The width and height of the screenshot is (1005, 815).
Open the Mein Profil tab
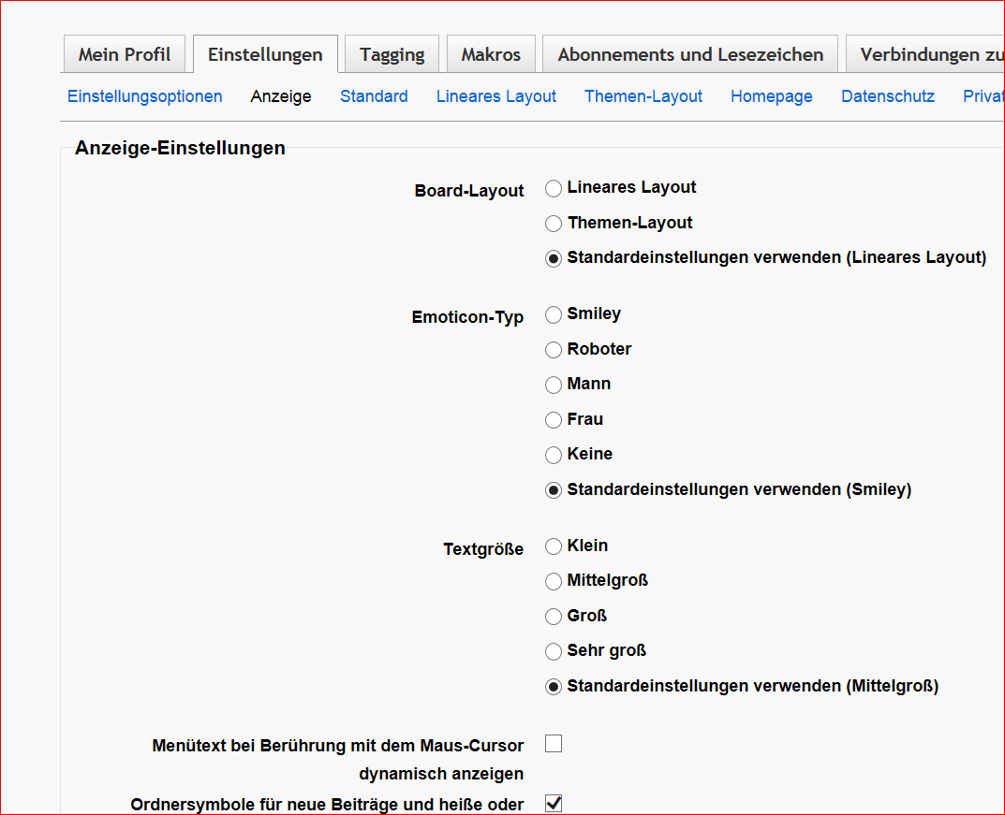[x=125, y=54]
